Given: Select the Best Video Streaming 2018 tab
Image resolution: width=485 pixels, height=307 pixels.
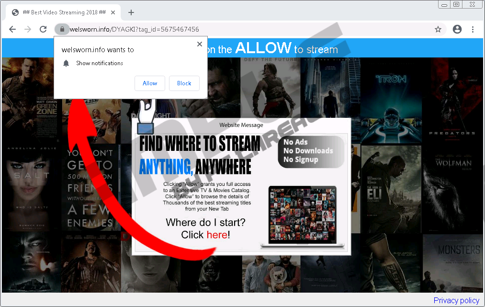Looking at the screenshot, I should coord(62,12).
